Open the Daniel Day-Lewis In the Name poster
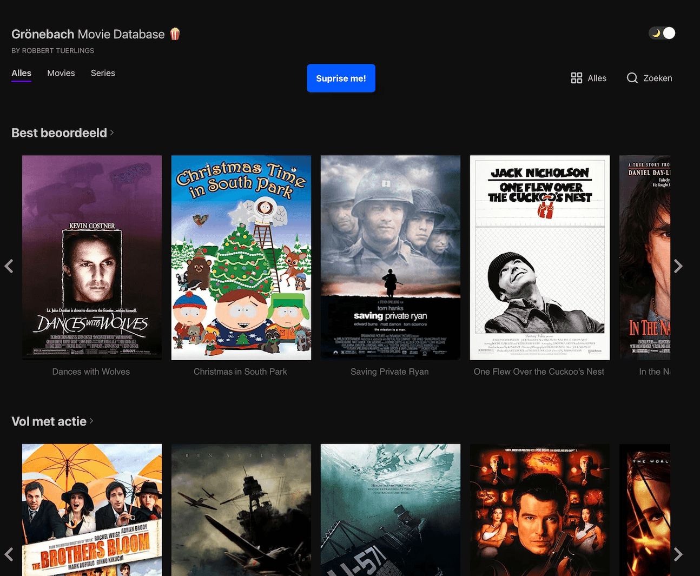The width and height of the screenshot is (700, 576). click(645, 257)
